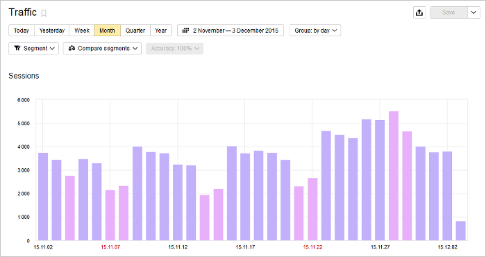486x257 pixels.
Task: Select the Today period
Action: (22, 31)
